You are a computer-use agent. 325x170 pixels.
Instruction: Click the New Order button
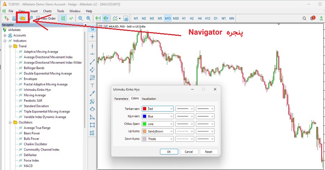coord(46,18)
